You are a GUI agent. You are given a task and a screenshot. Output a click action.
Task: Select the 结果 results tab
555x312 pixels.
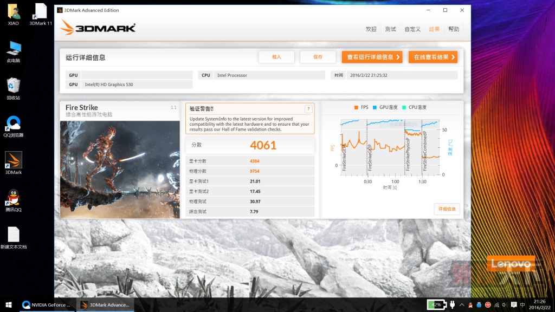(434, 29)
